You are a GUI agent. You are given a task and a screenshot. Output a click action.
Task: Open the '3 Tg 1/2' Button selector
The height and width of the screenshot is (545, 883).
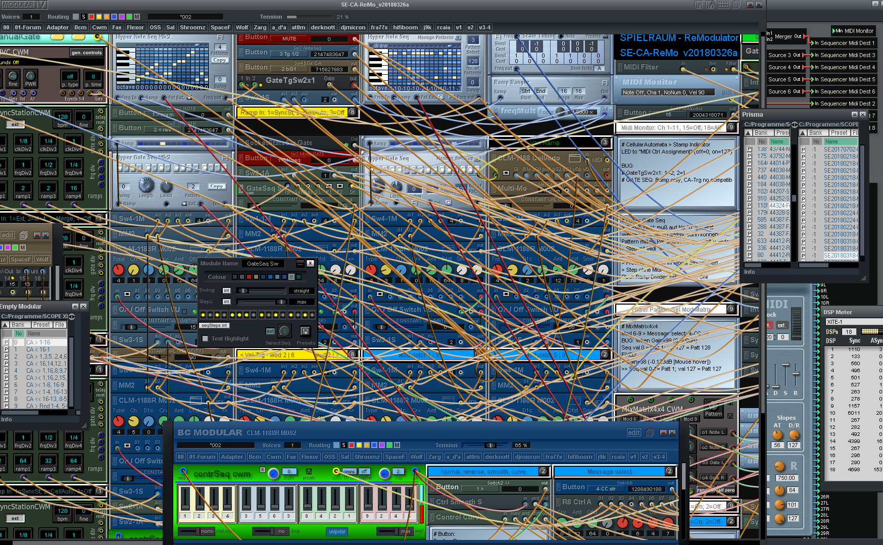coord(288,54)
